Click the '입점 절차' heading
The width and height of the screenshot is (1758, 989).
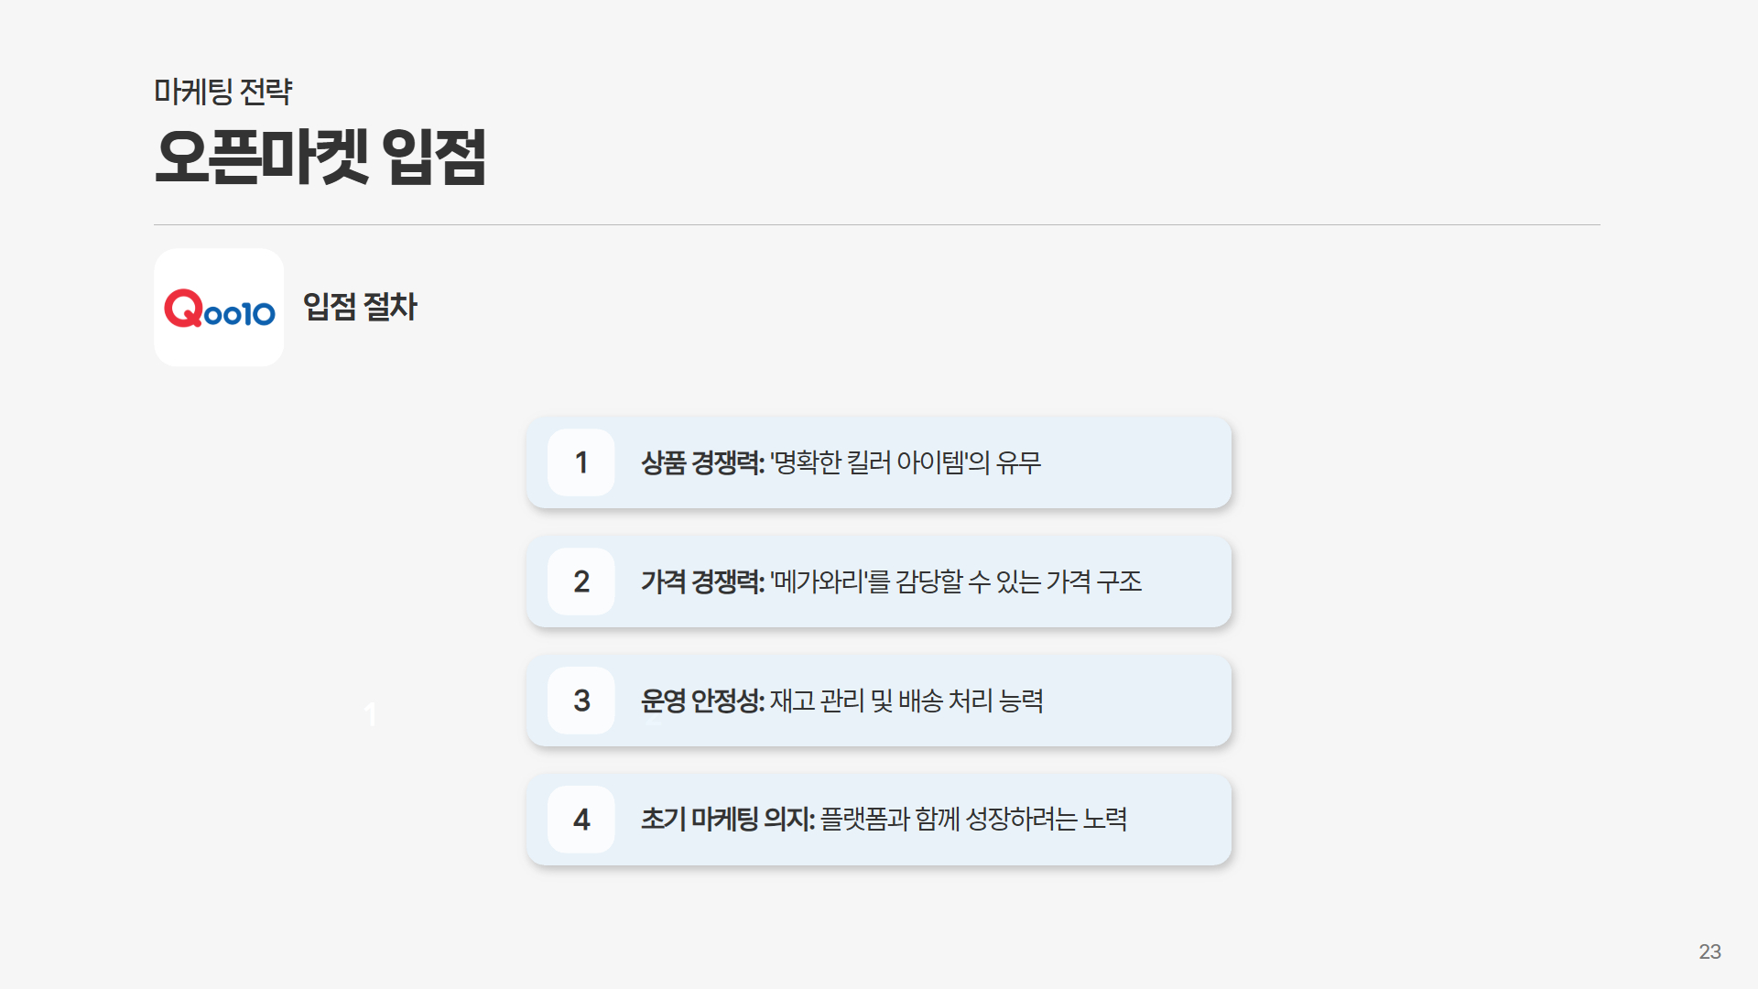[x=360, y=307]
